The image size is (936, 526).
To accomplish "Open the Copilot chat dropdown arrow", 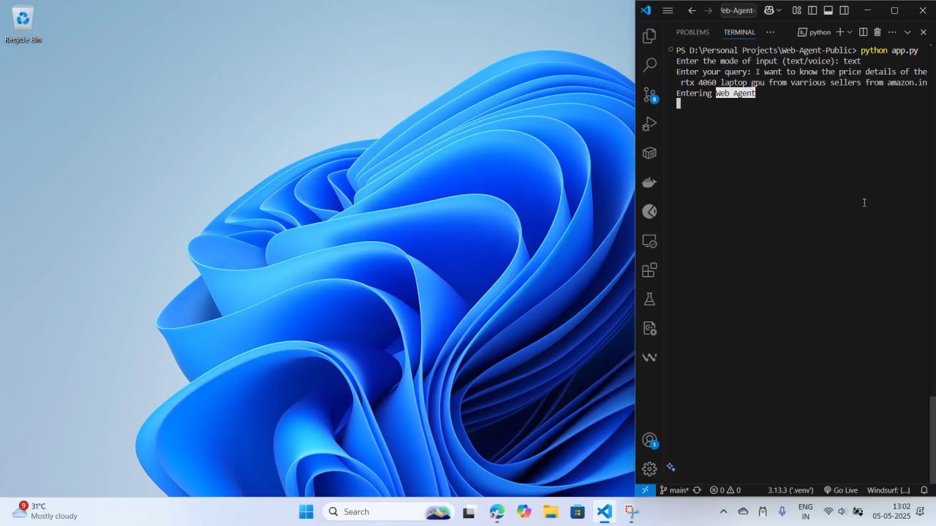I will tap(779, 10).
